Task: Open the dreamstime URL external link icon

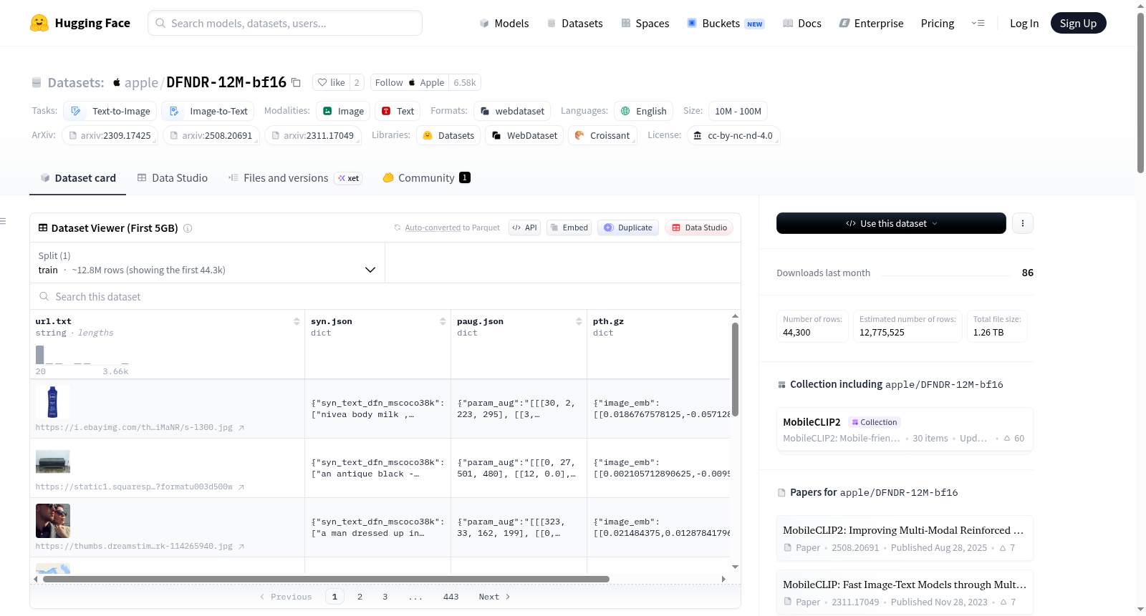Action: tap(241, 547)
